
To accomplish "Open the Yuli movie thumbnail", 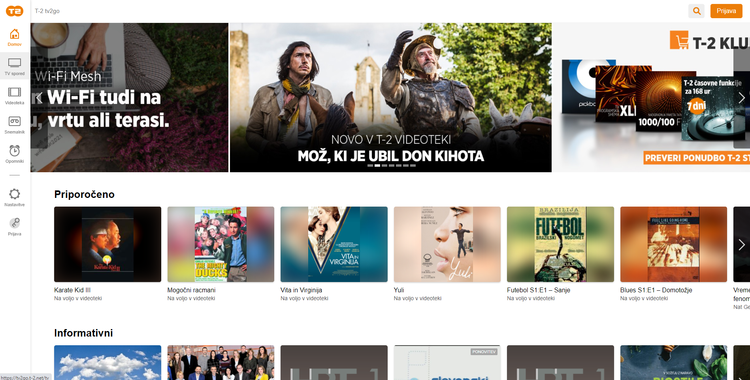I will click(447, 244).
